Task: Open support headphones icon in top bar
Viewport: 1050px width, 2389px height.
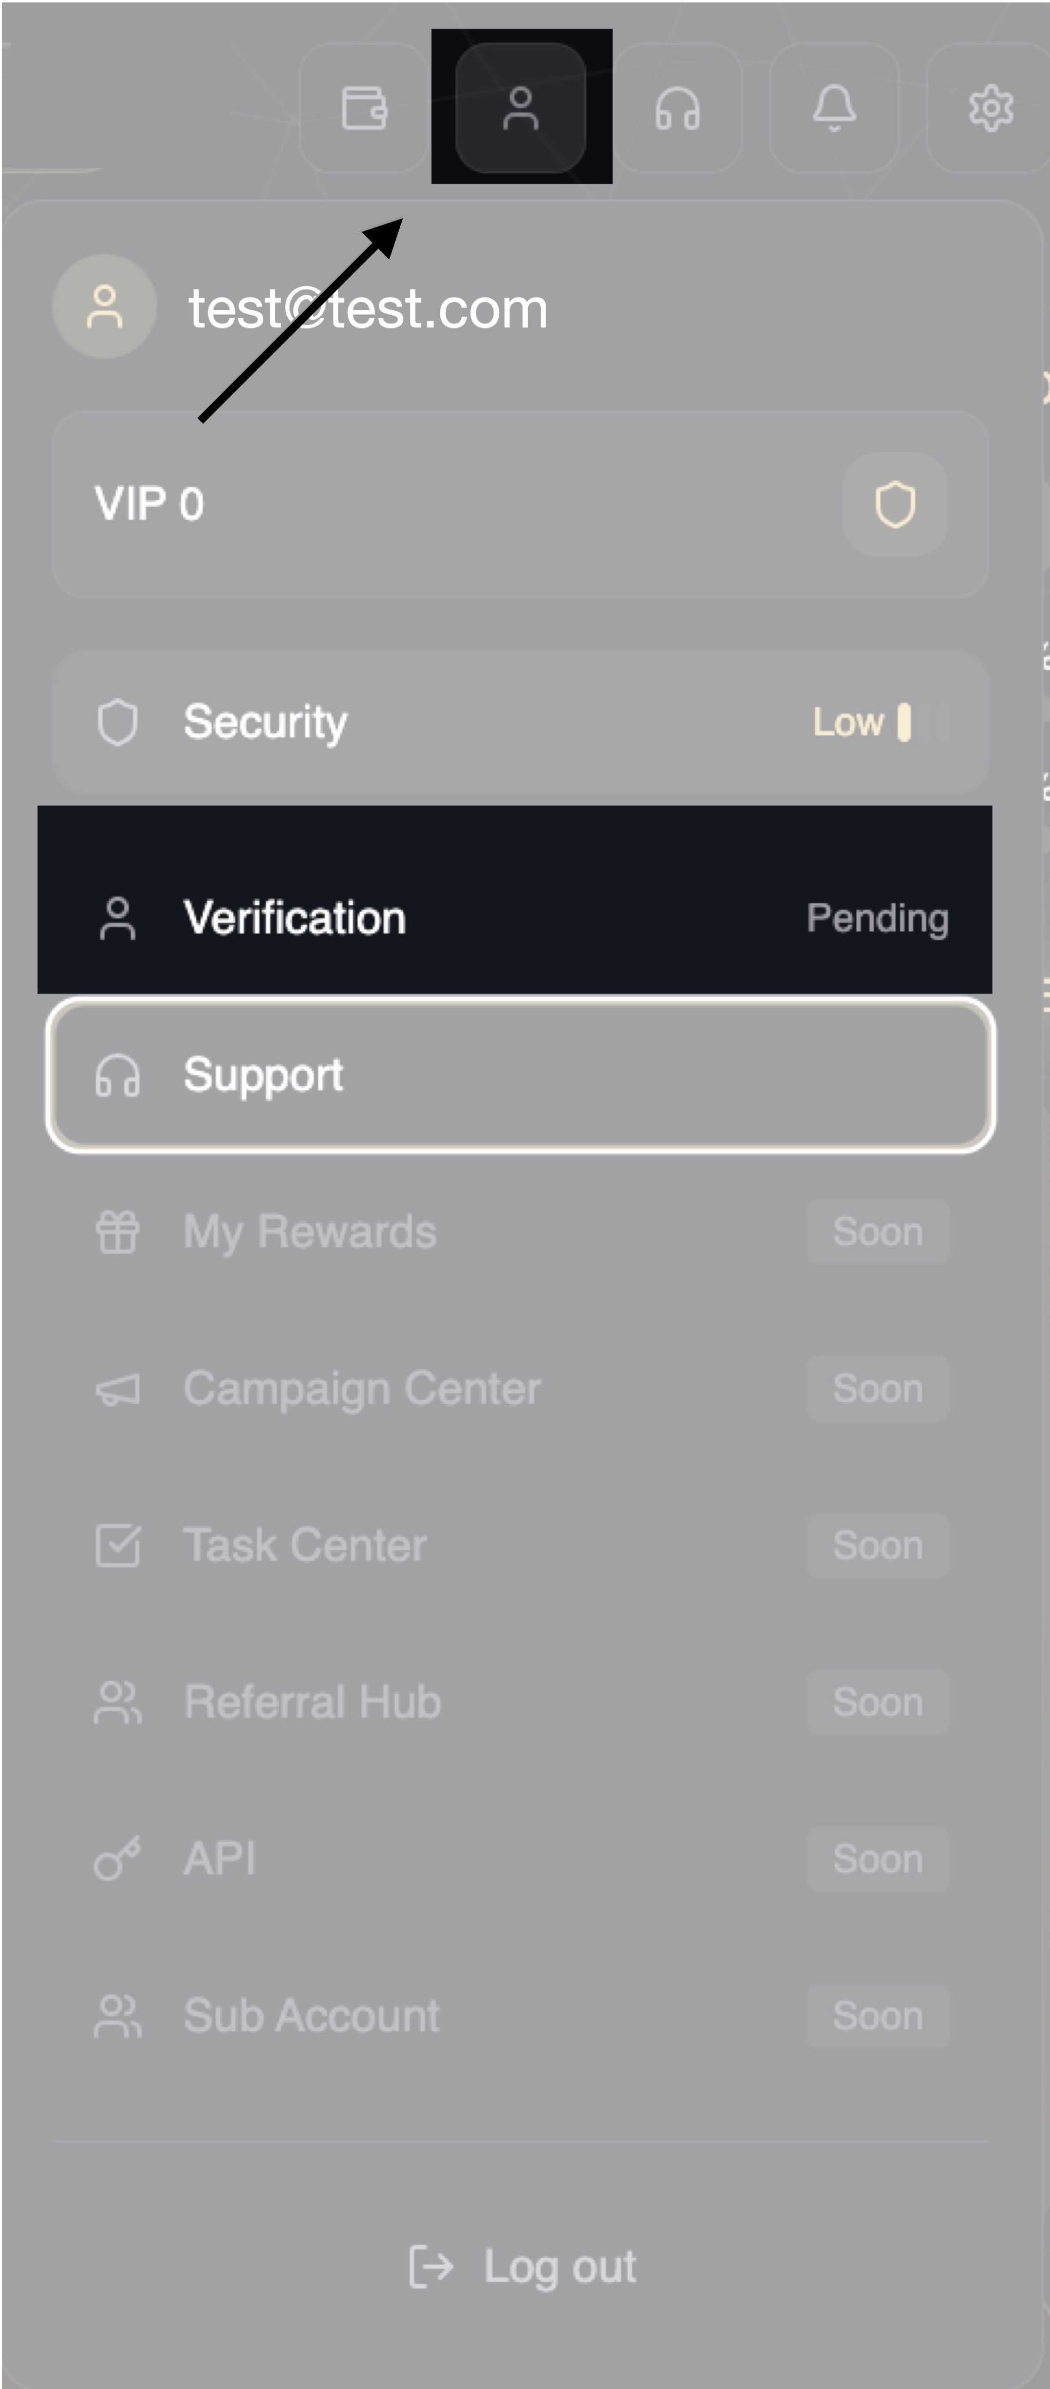Action: click(x=677, y=107)
